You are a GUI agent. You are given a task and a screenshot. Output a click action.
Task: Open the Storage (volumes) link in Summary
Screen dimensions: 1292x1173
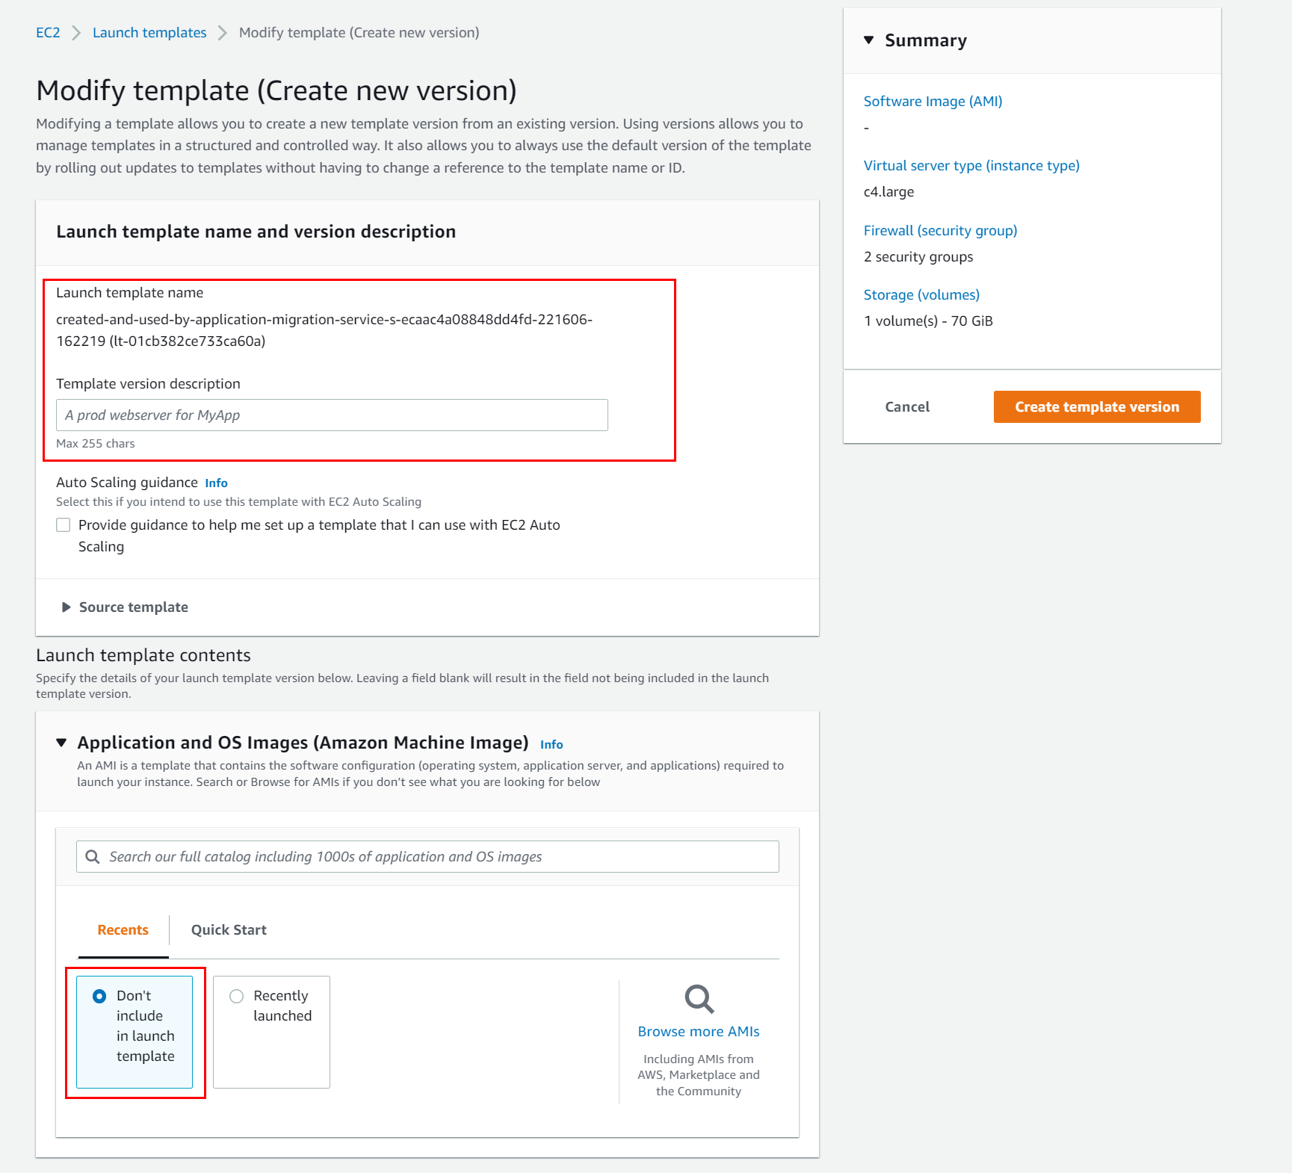point(921,294)
